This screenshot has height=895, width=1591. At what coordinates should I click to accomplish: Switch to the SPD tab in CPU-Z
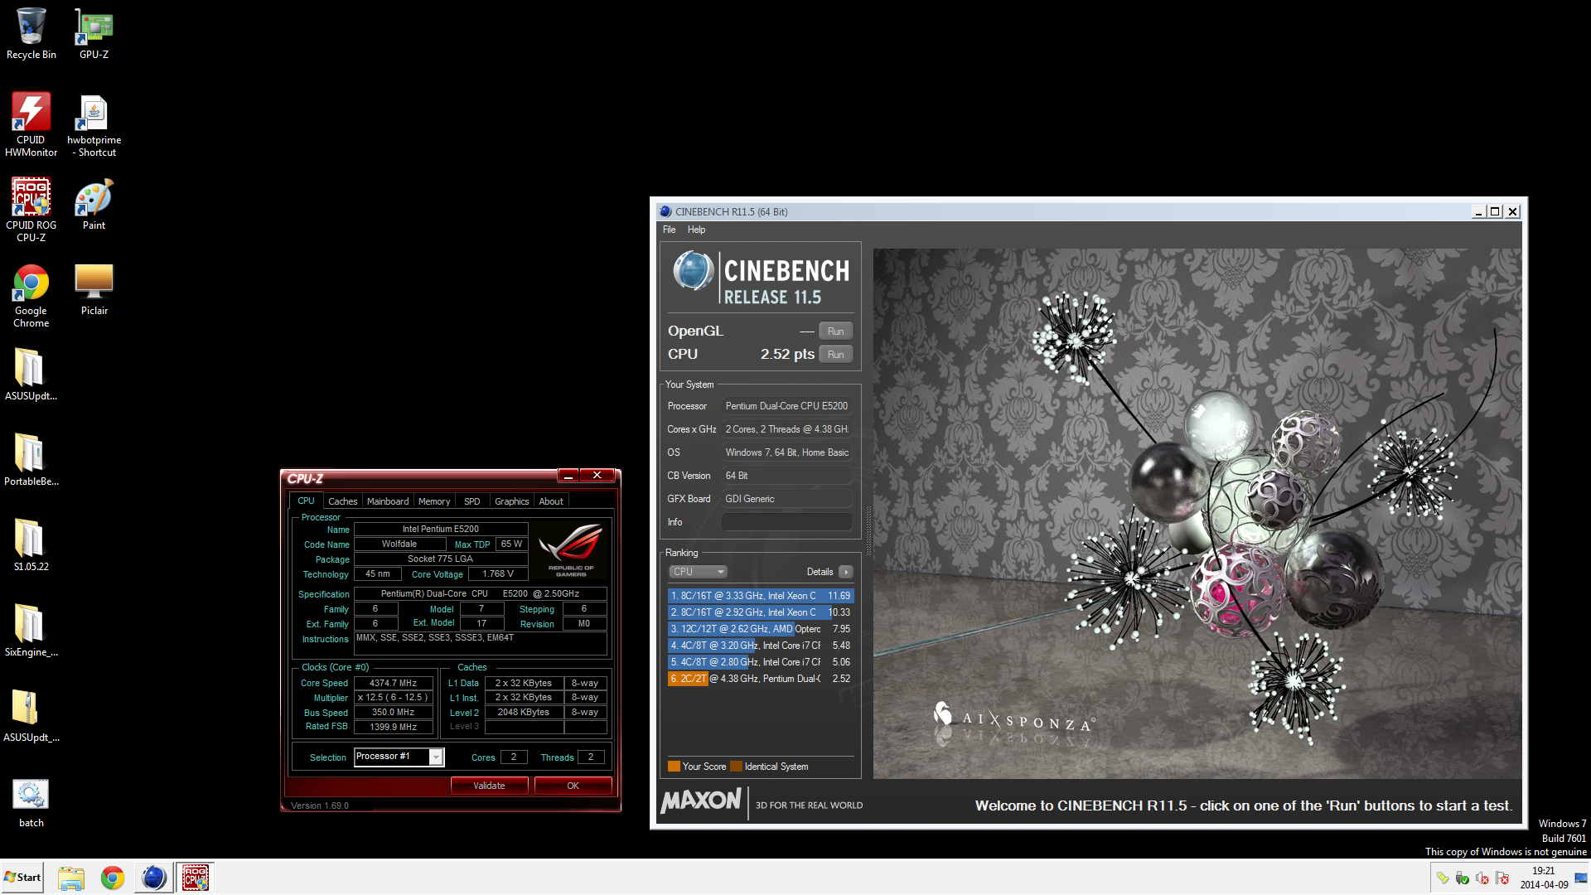pos(472,501)
